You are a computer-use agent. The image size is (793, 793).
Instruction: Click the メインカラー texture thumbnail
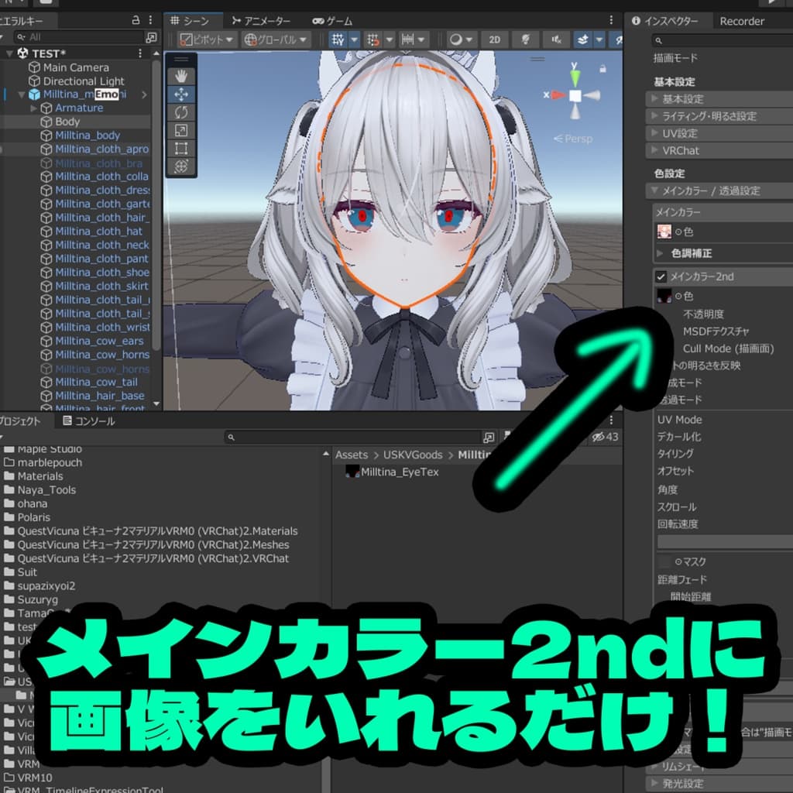pyautogui.click(x=664, y=232)
